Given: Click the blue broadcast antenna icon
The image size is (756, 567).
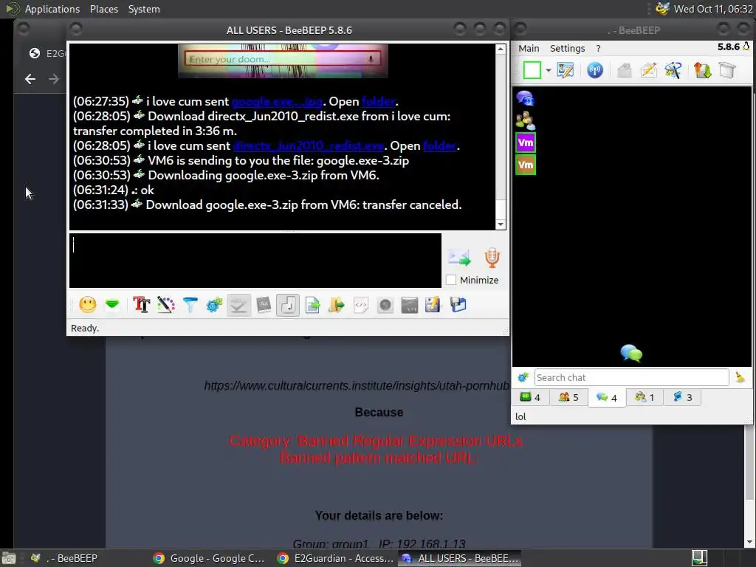Looking at the screenshot, I should [595, 70].
